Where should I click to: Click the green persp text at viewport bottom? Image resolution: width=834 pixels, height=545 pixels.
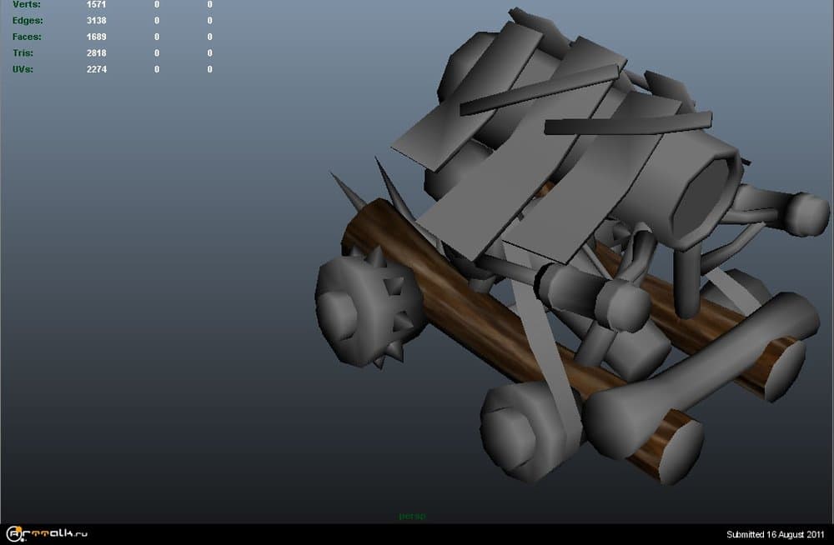tap(409, 517)
